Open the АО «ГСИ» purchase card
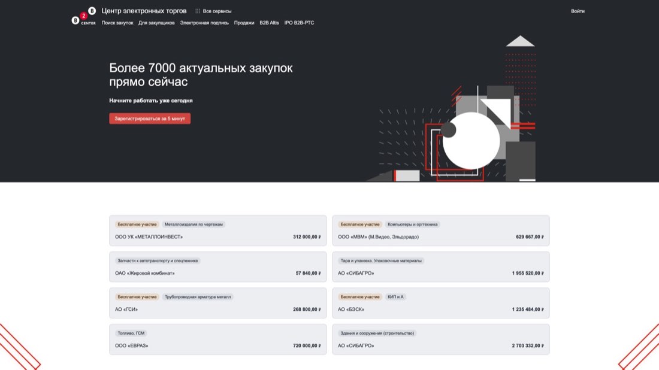659x370 pixels. (x=217, y=303)
